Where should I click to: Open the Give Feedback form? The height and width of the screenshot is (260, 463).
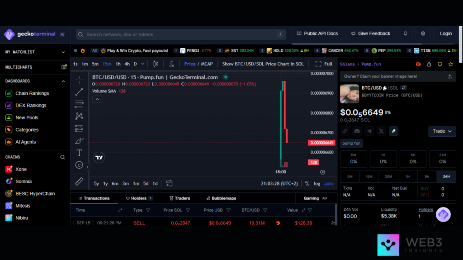click(370, 33)
